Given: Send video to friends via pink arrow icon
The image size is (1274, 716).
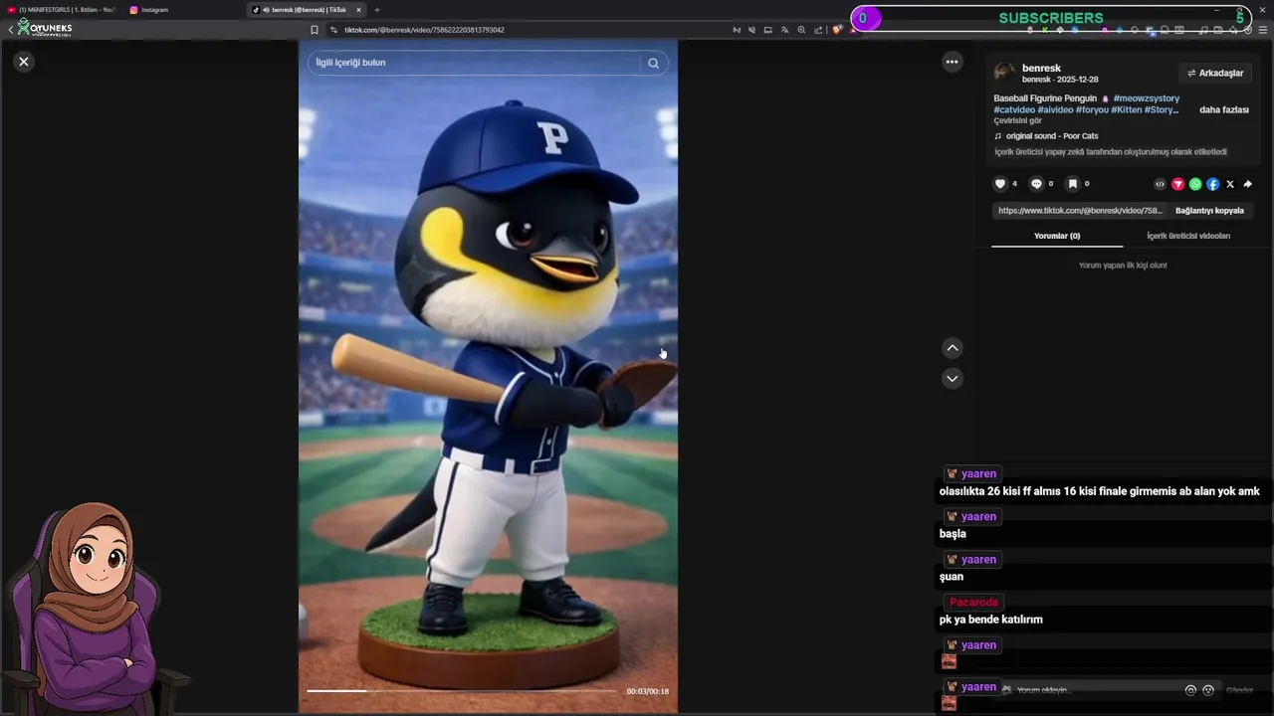Looking at the screenshot, I should (1177, 184).
